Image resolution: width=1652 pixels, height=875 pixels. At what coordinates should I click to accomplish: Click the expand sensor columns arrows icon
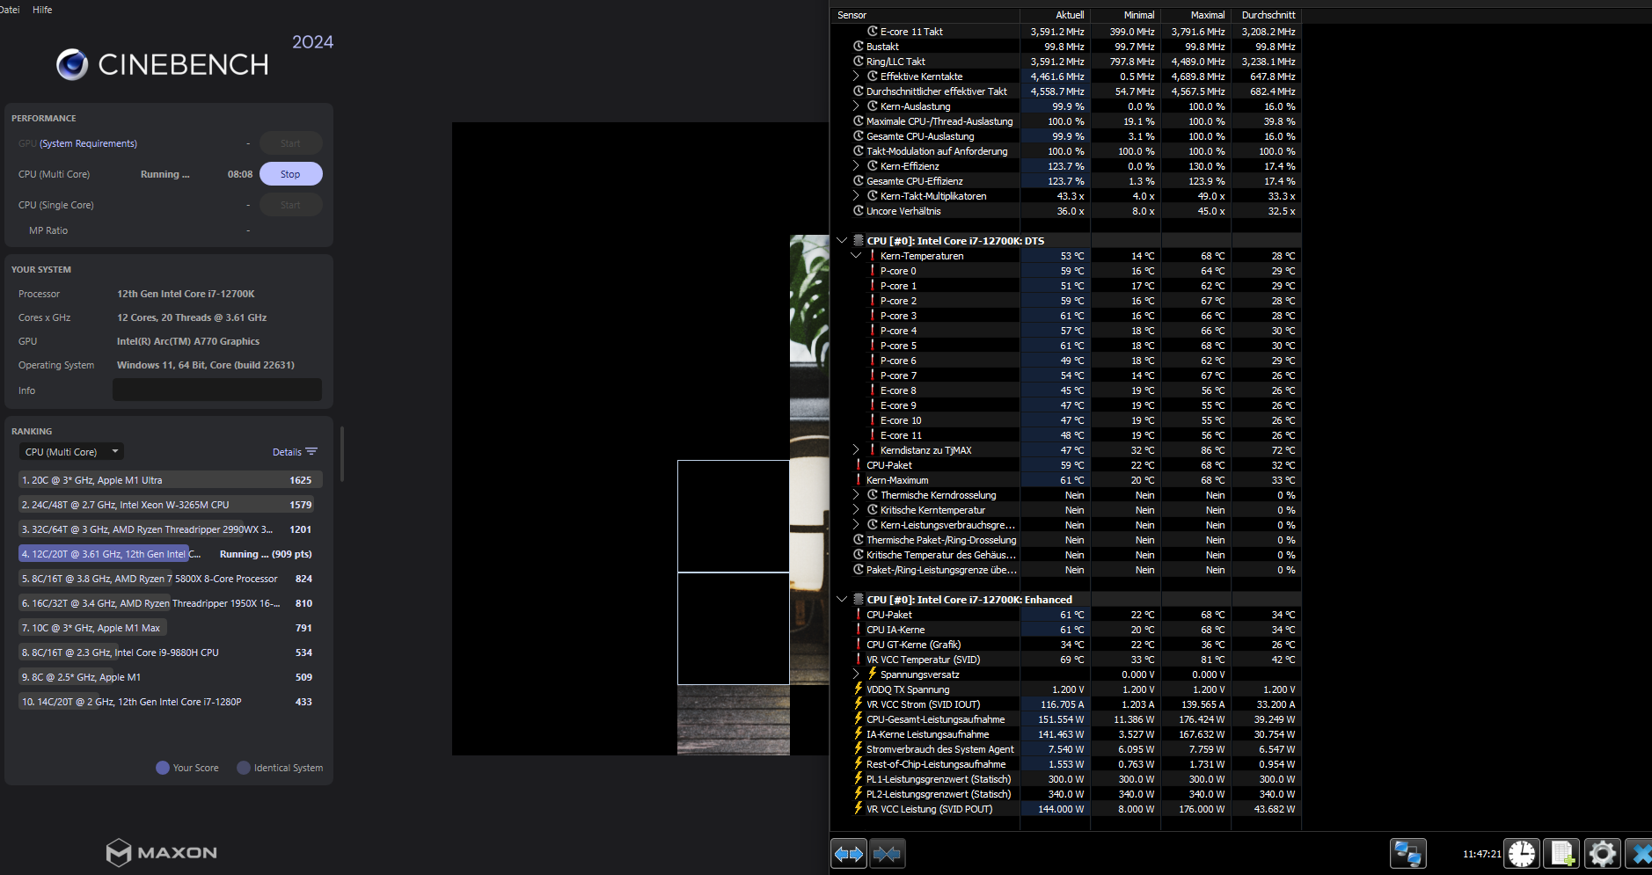click(x=849, y=853)
